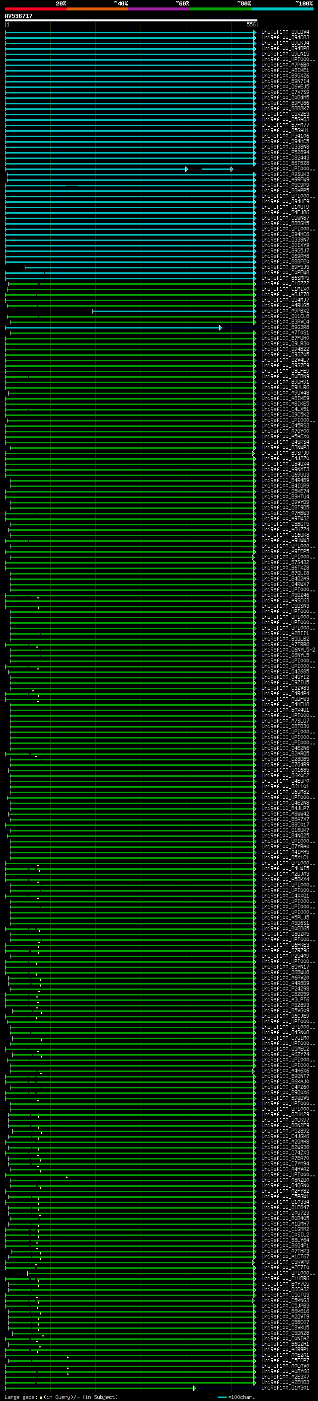Select the UniRef100_B9FU86 label
The width and height of the screenshot is (318, 1401).
pyautogui.click(x=285, y=103)
